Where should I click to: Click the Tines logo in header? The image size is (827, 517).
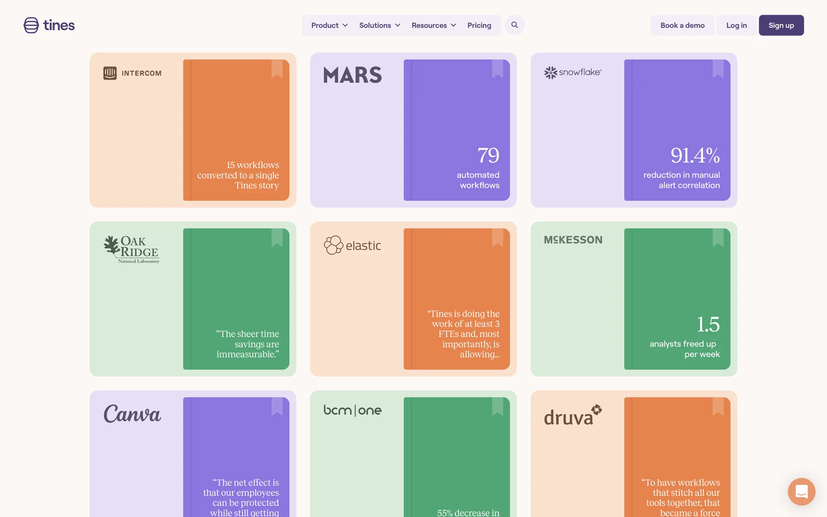point(49,25)
